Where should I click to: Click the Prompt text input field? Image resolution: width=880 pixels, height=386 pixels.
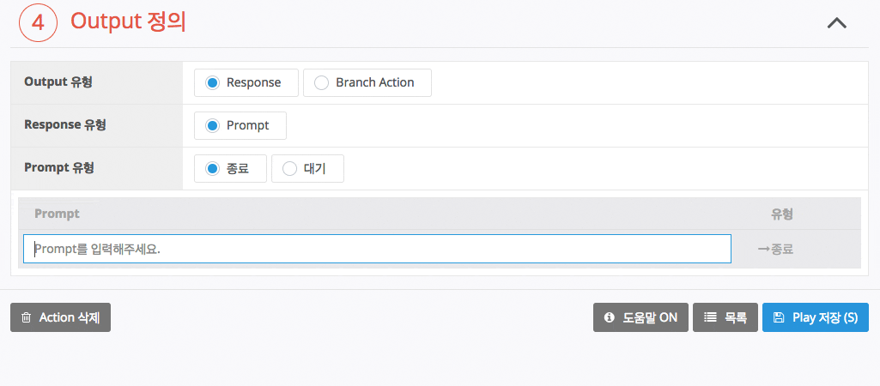click(377, 250)
